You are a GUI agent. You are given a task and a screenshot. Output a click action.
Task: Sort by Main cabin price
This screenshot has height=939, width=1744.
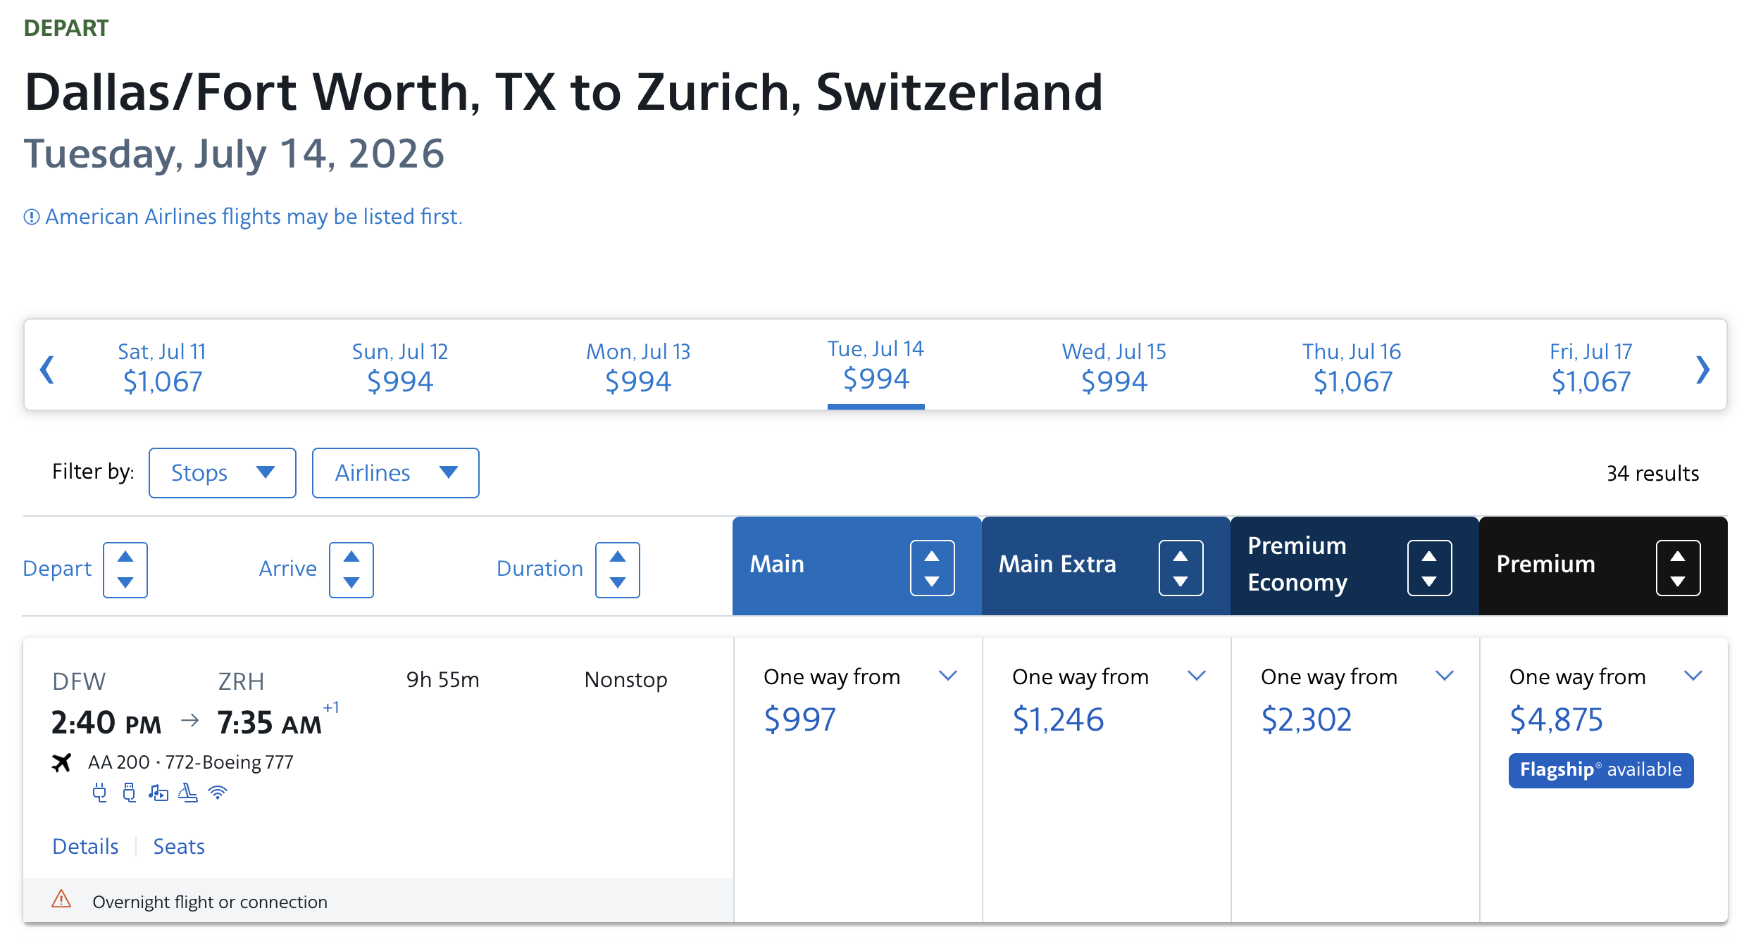pos(932,568)
